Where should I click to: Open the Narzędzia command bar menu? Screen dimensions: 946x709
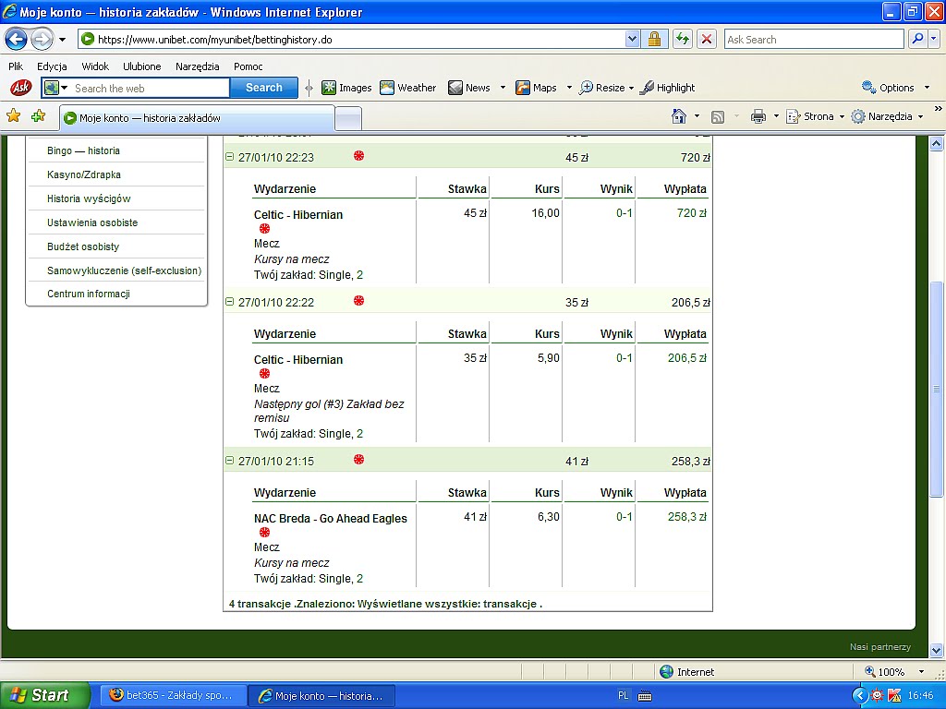tap(888, 116)
